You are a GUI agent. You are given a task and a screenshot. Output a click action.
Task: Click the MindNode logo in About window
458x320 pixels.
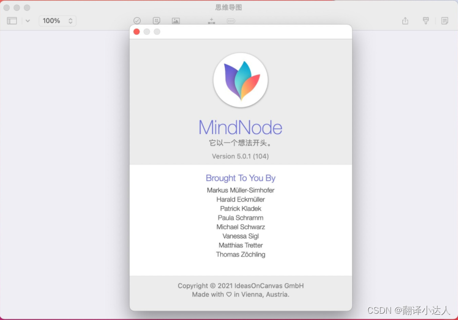tap(241, 80)
